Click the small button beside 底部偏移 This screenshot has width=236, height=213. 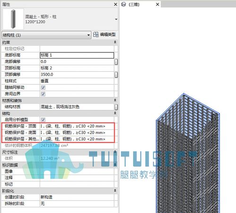click(x=116, y=62)
